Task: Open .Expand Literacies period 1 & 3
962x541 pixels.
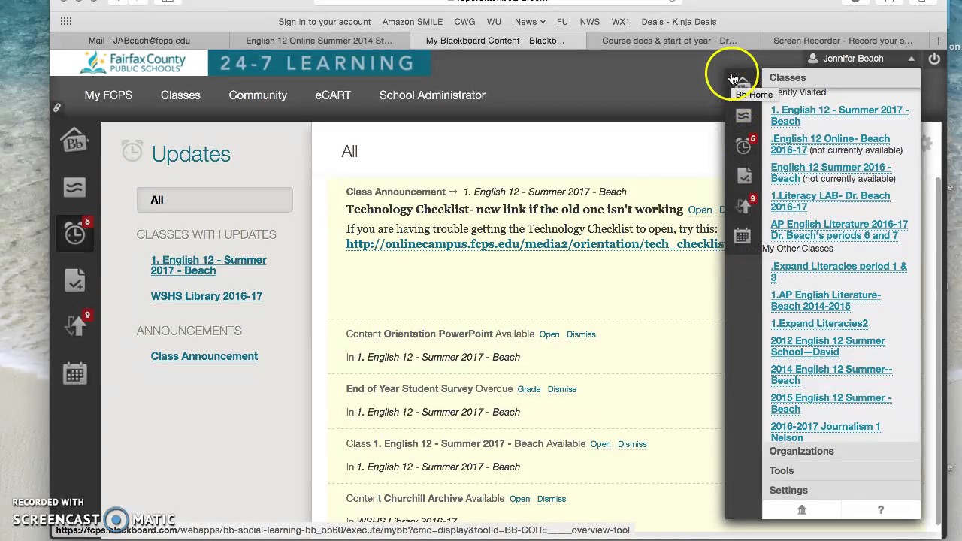Action: [839, 272]
